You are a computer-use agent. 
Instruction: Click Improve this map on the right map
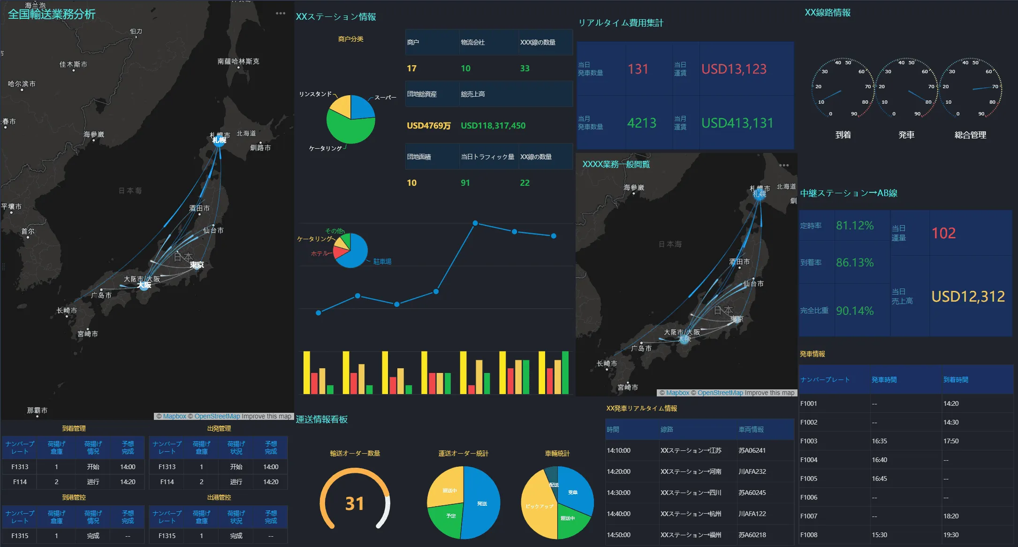pyautogui.click(x=769, y=393)
